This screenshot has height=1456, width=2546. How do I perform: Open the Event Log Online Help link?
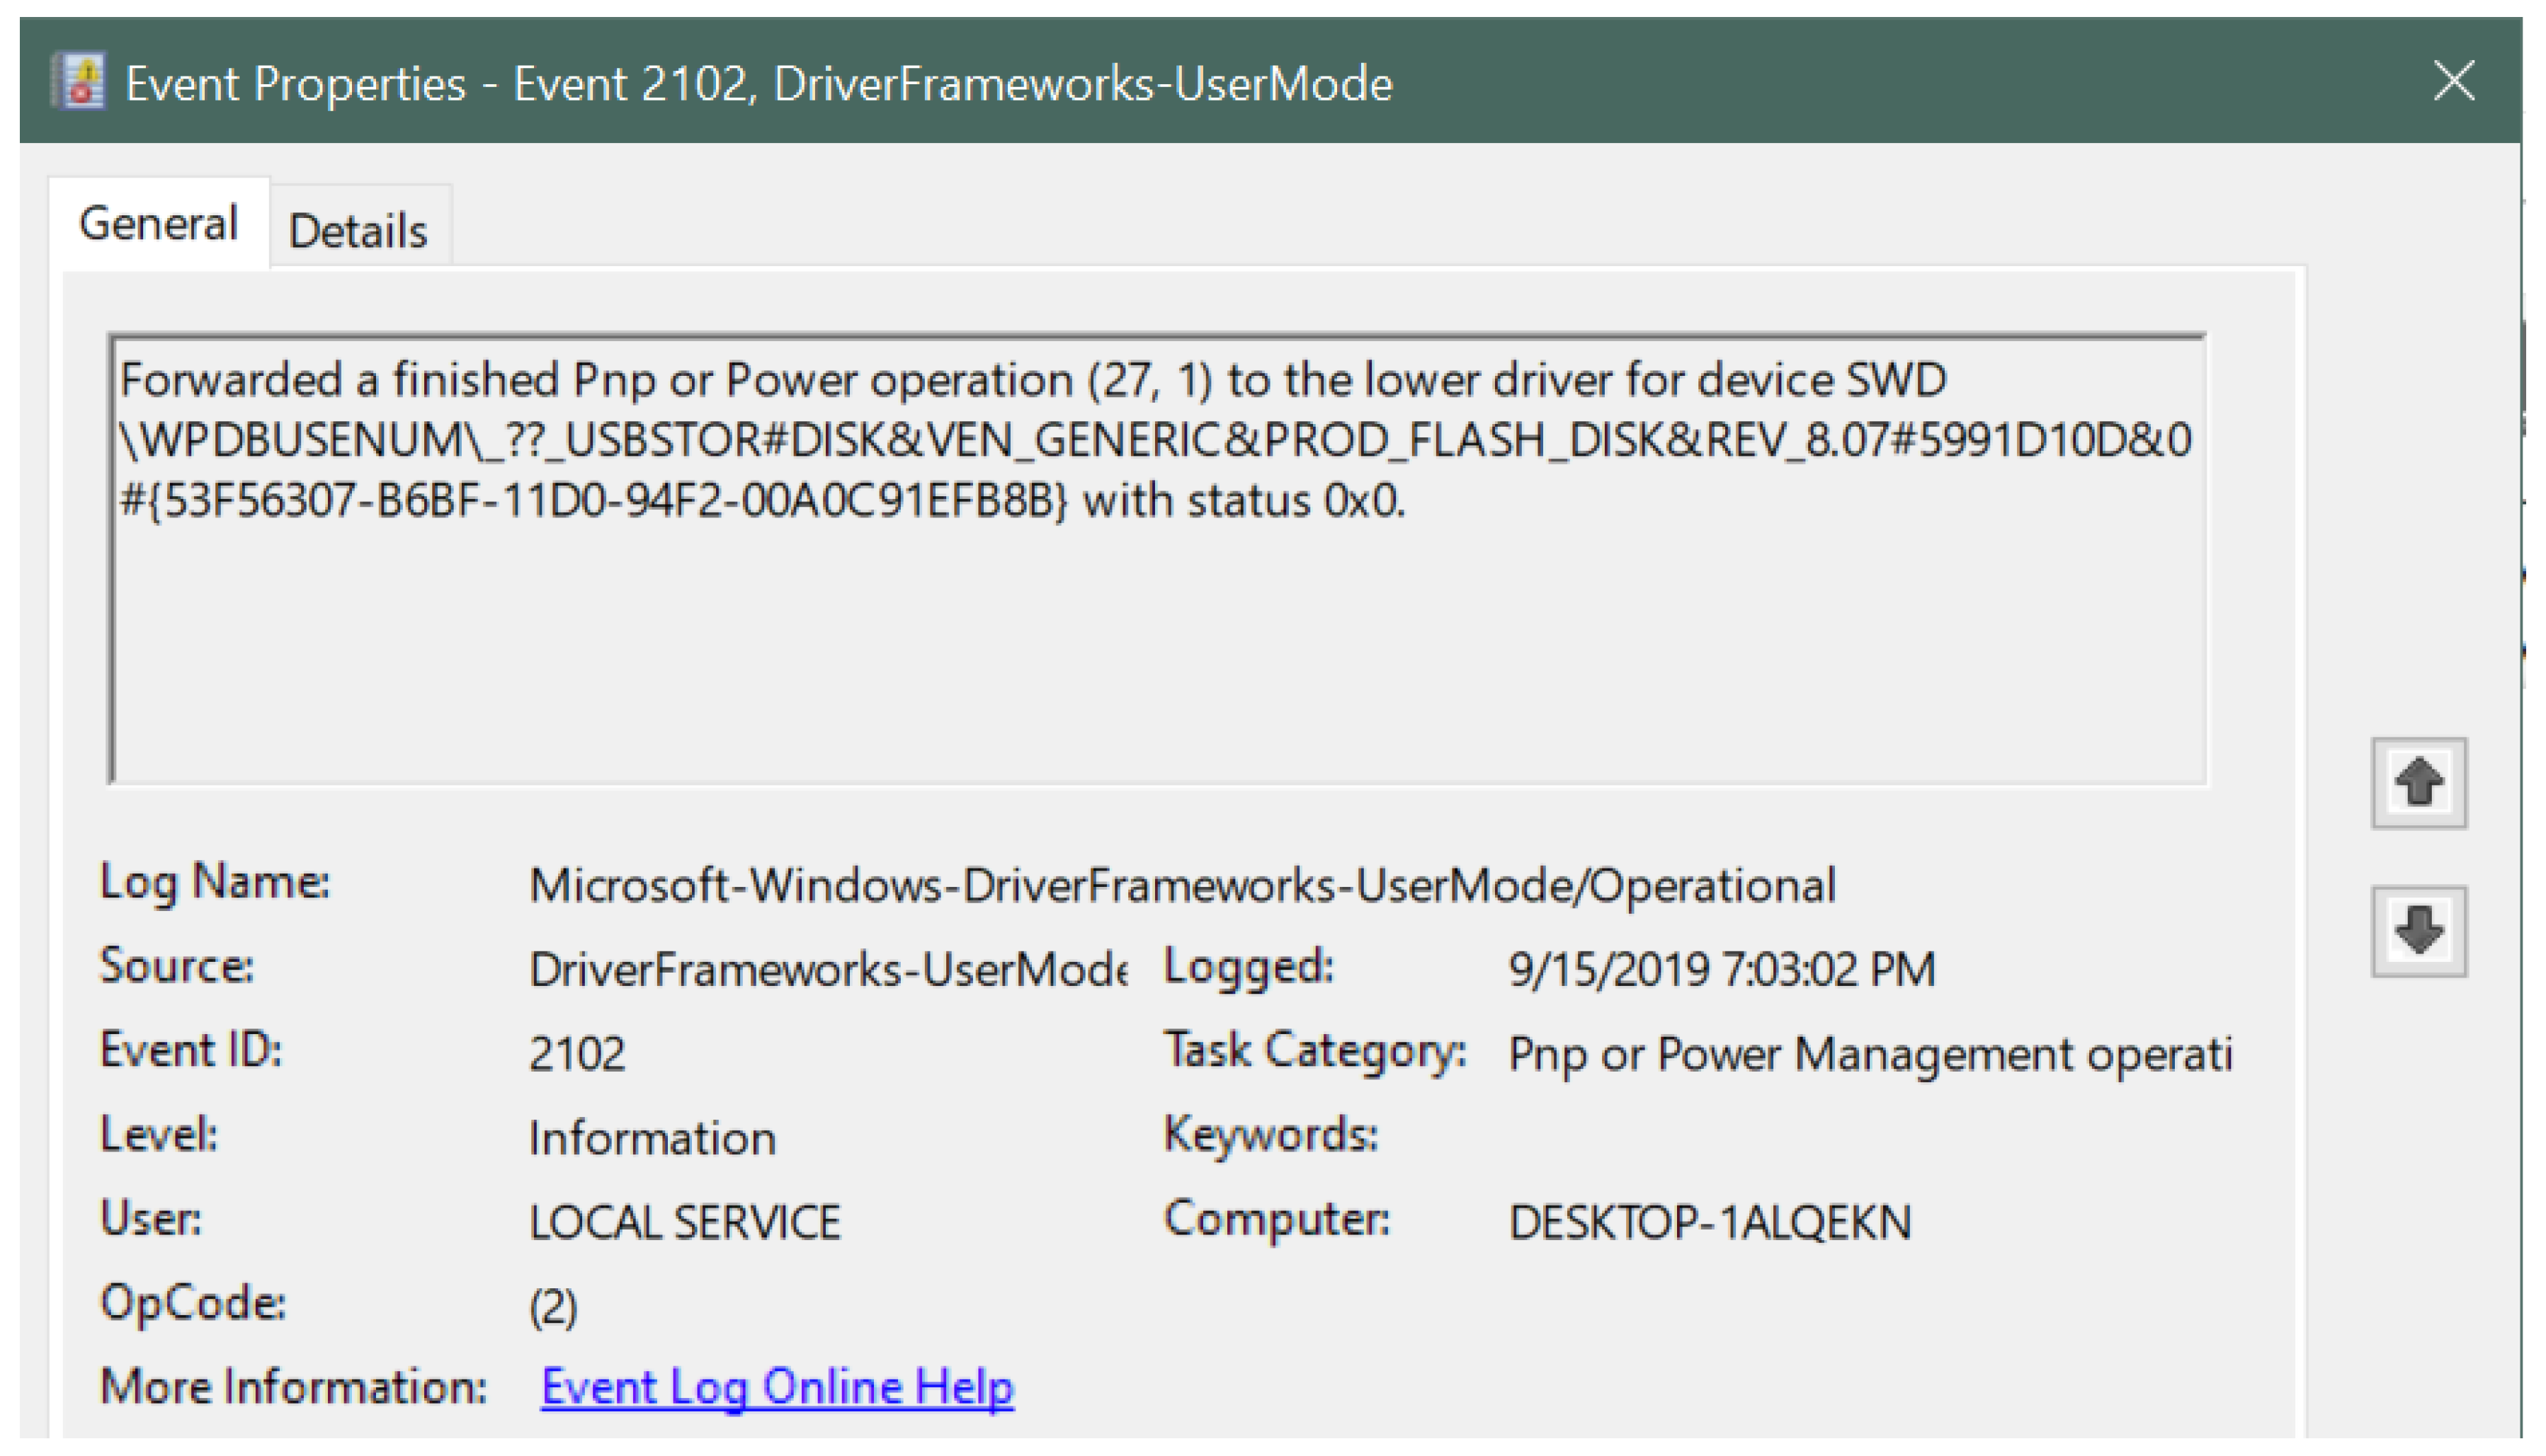tap(778, 1387)
